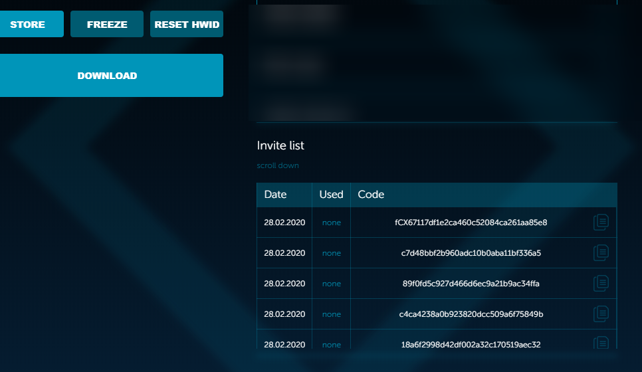Image resolution: width=642 pixels, height=372 pixels.
Task: Click 'none' used status in first row
Action: tap(331, 223)
